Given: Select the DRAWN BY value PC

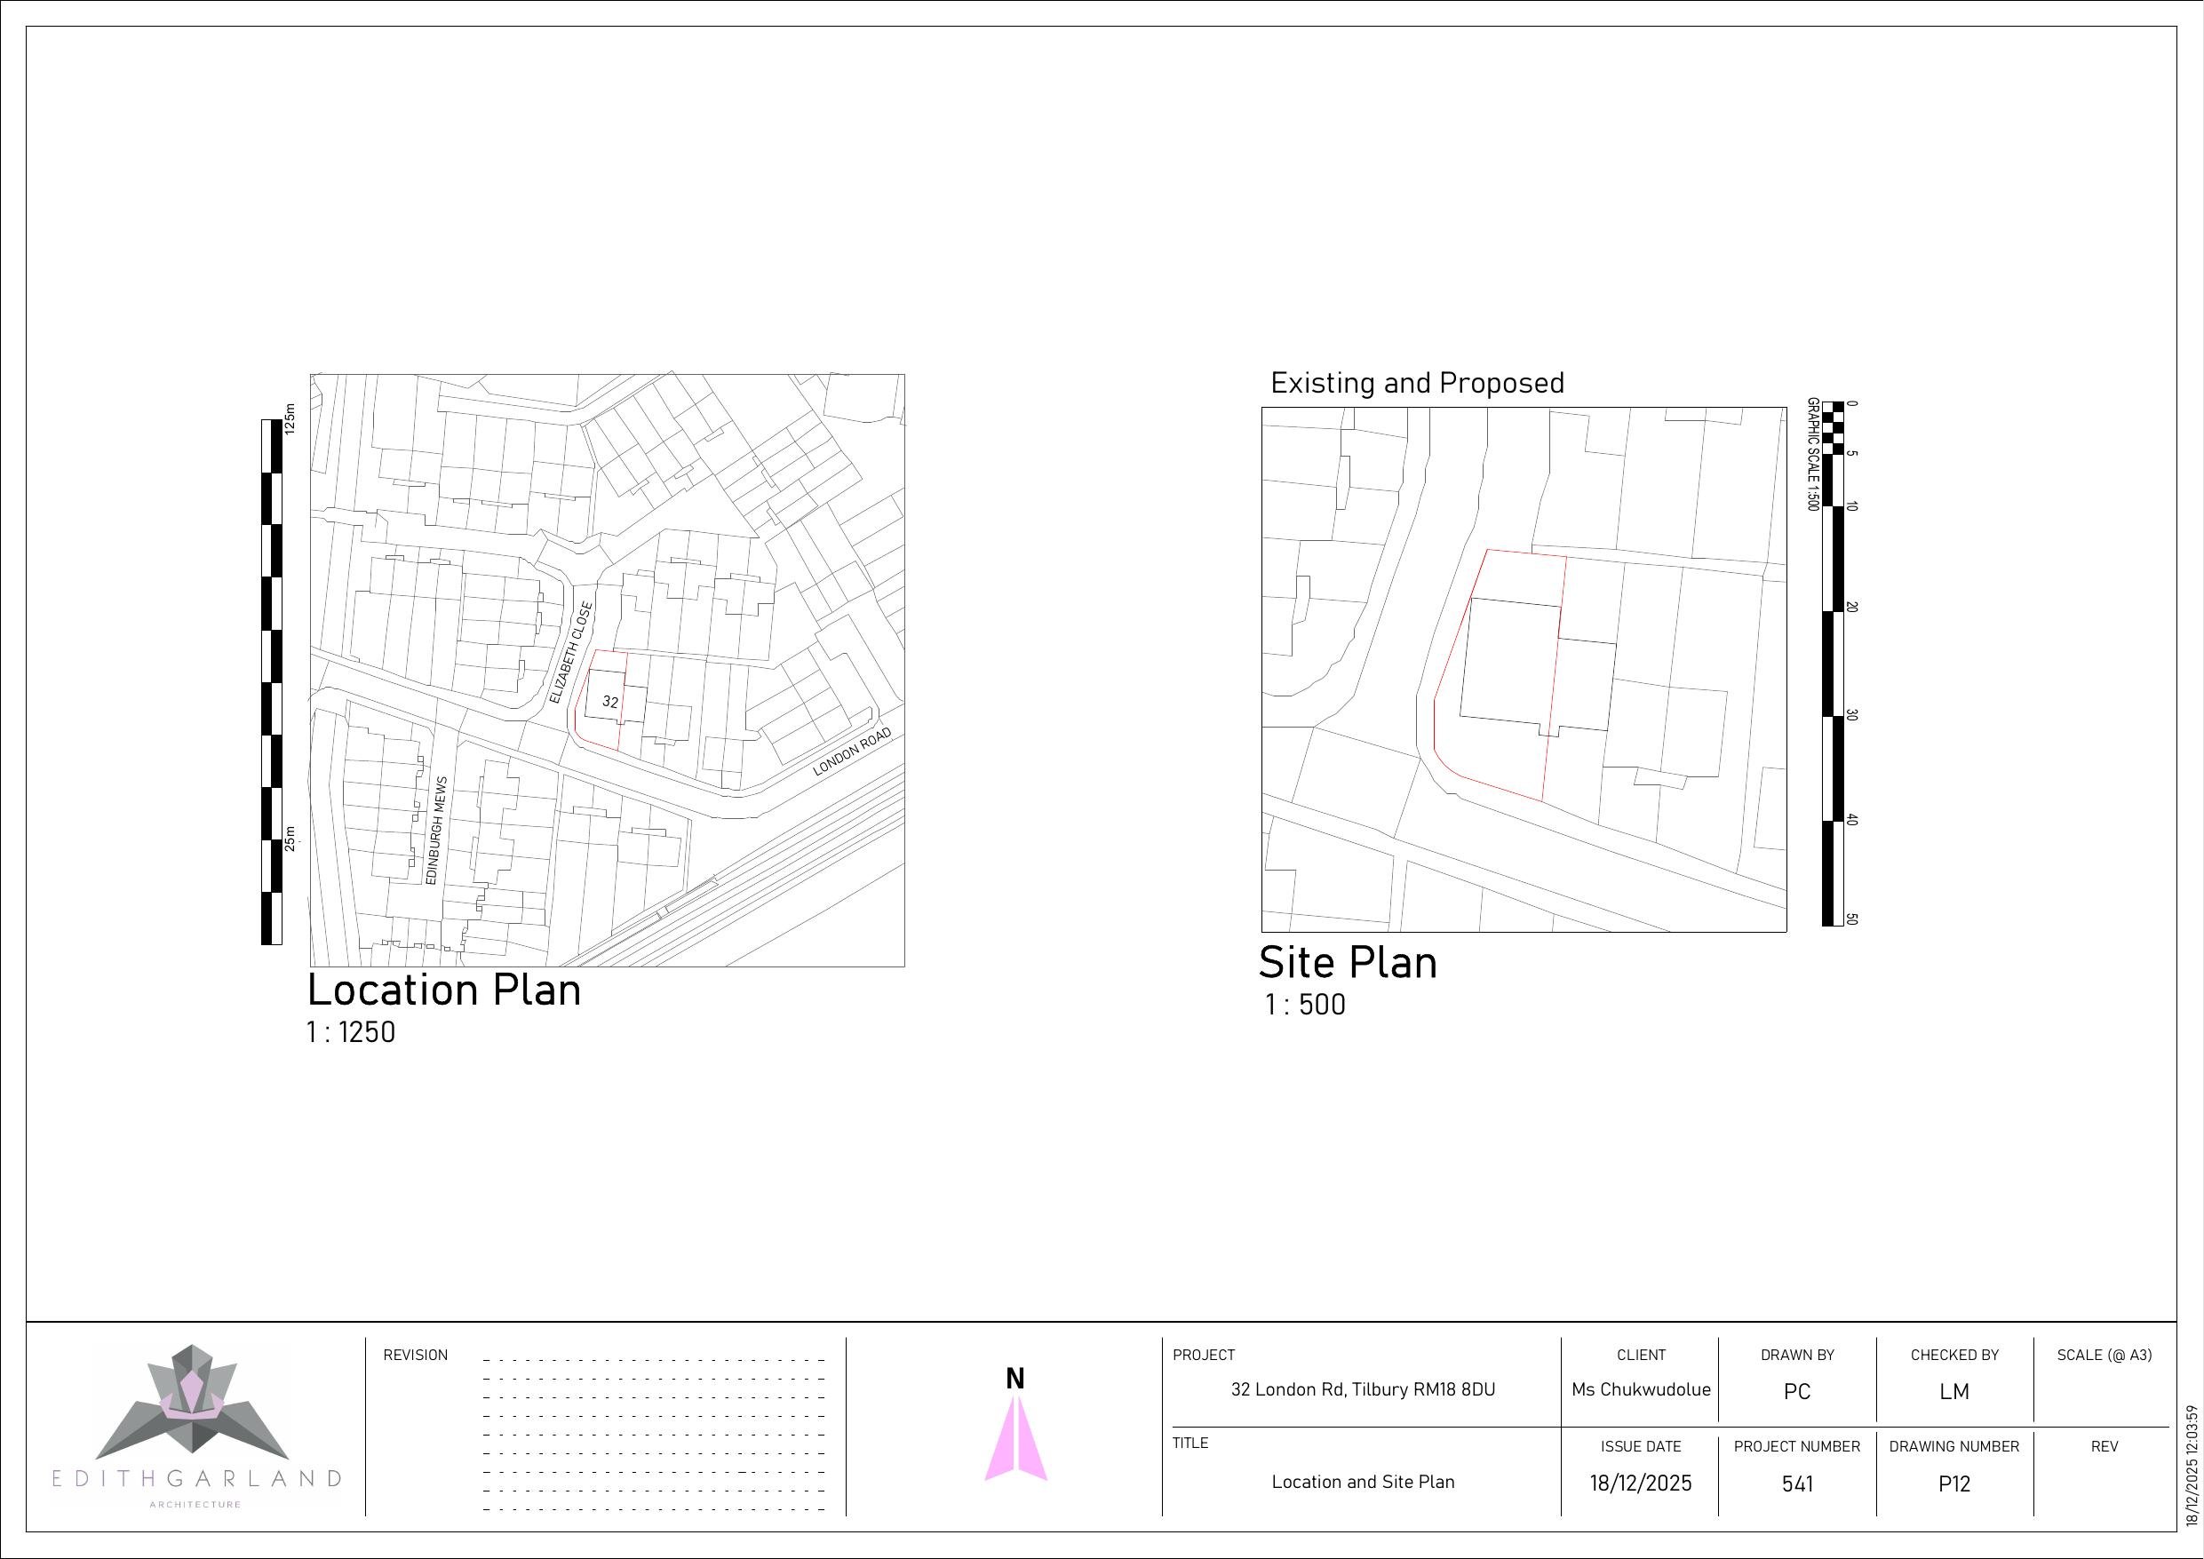Looking at the screenshot, I should (x=1798, y=1391).
